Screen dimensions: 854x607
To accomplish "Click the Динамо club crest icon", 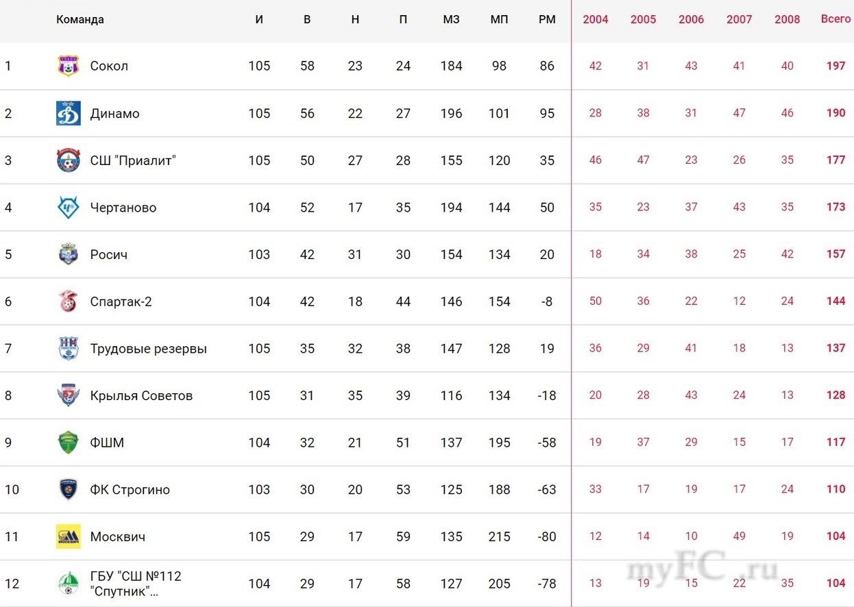I will coord(68,113).
